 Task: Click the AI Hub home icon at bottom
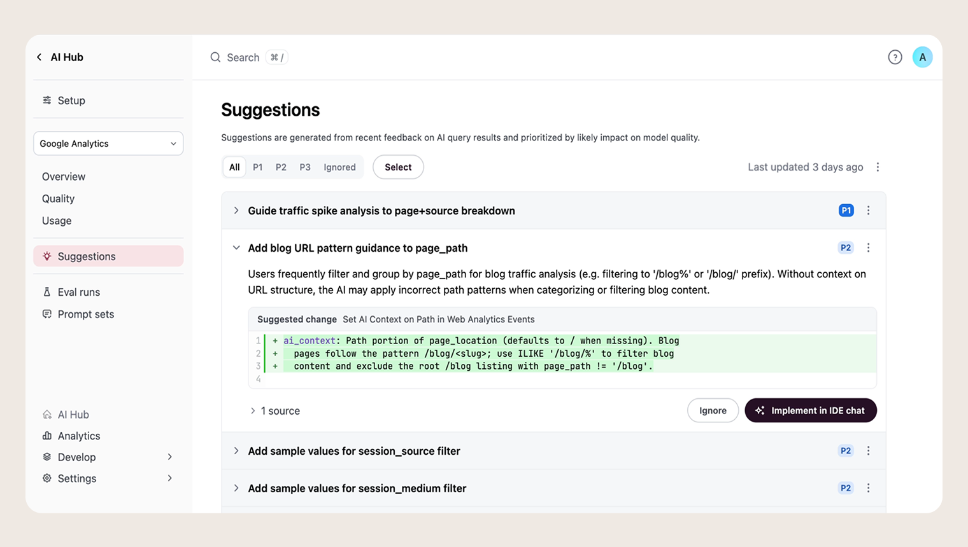pos(47,415)
